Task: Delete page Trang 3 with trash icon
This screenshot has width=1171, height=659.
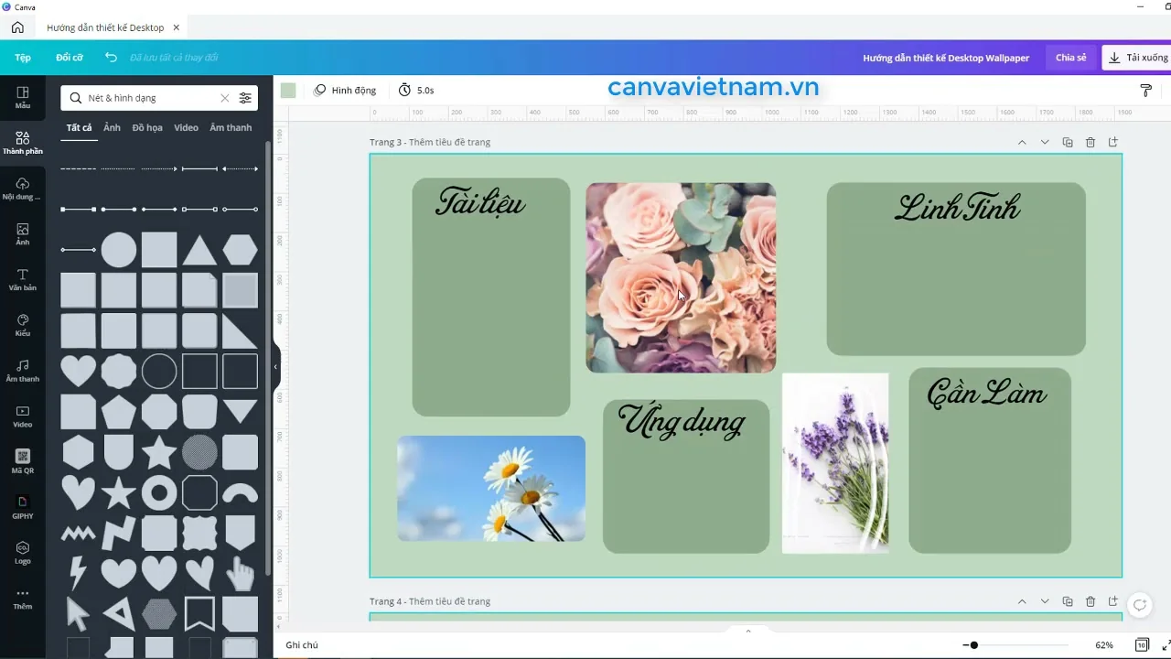Action: pyautogui.click(x=1090, y=142)
